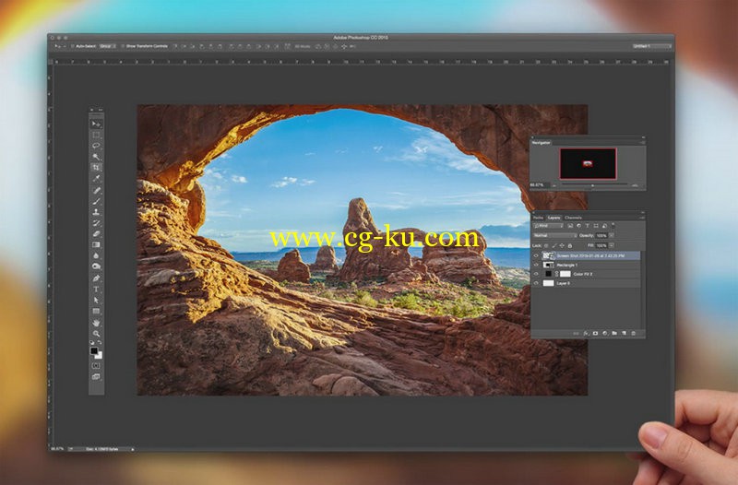The width and height of the screenshot is (738, 485).
Task: Select the Healing Brush tool
Action: coord(96,191)
